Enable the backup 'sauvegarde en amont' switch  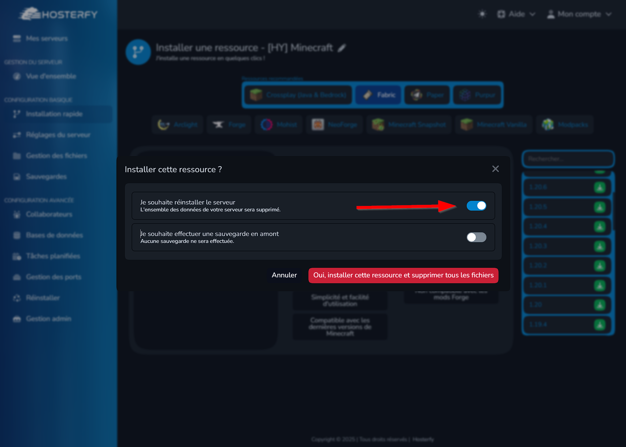[x=476, y=237]
